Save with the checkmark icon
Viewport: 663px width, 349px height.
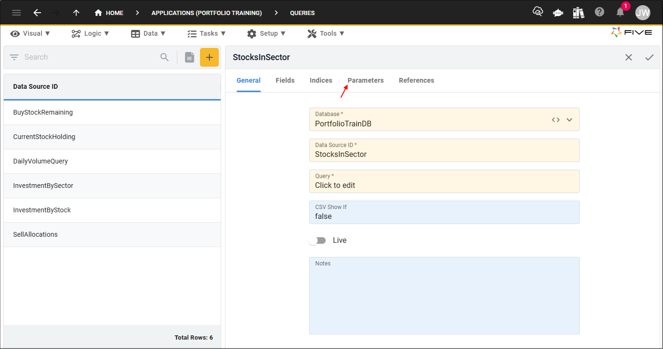point(649,57)
